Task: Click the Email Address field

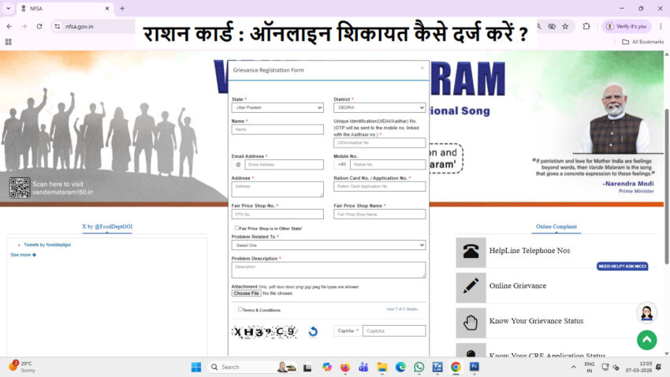Action: click(x=284, y=165)
